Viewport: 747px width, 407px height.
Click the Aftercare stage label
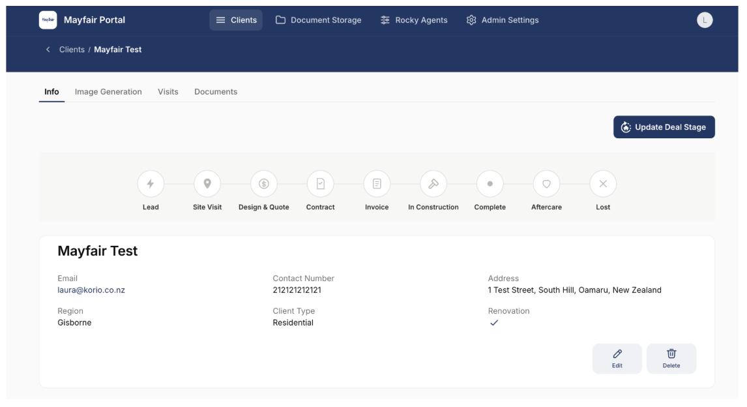(546, 207)
